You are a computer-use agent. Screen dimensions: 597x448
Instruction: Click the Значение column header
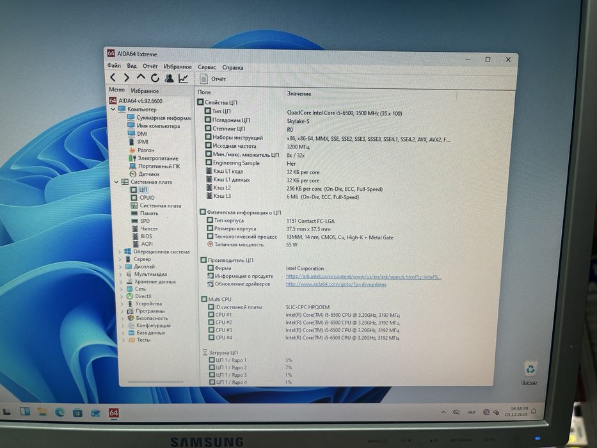click(x=299, y=93)
